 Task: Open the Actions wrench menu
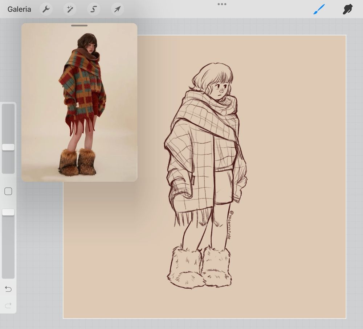point(46,9)
